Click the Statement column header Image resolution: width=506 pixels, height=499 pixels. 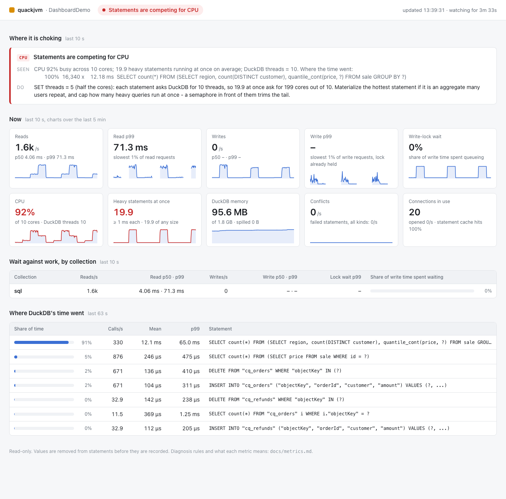(x=220, y=329)
